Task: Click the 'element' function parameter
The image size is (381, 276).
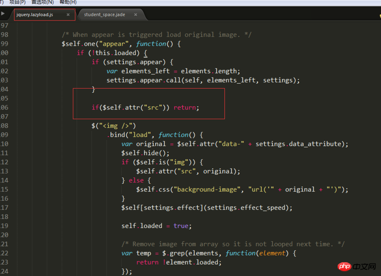Action: point(272,253)
